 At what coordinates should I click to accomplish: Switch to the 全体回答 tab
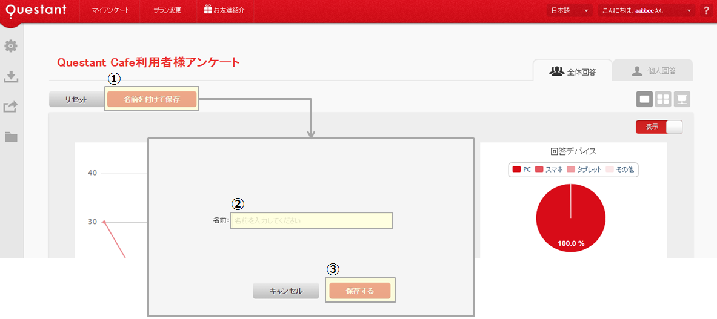point(573,71)
